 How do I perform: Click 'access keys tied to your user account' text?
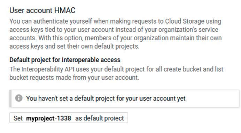62,30
